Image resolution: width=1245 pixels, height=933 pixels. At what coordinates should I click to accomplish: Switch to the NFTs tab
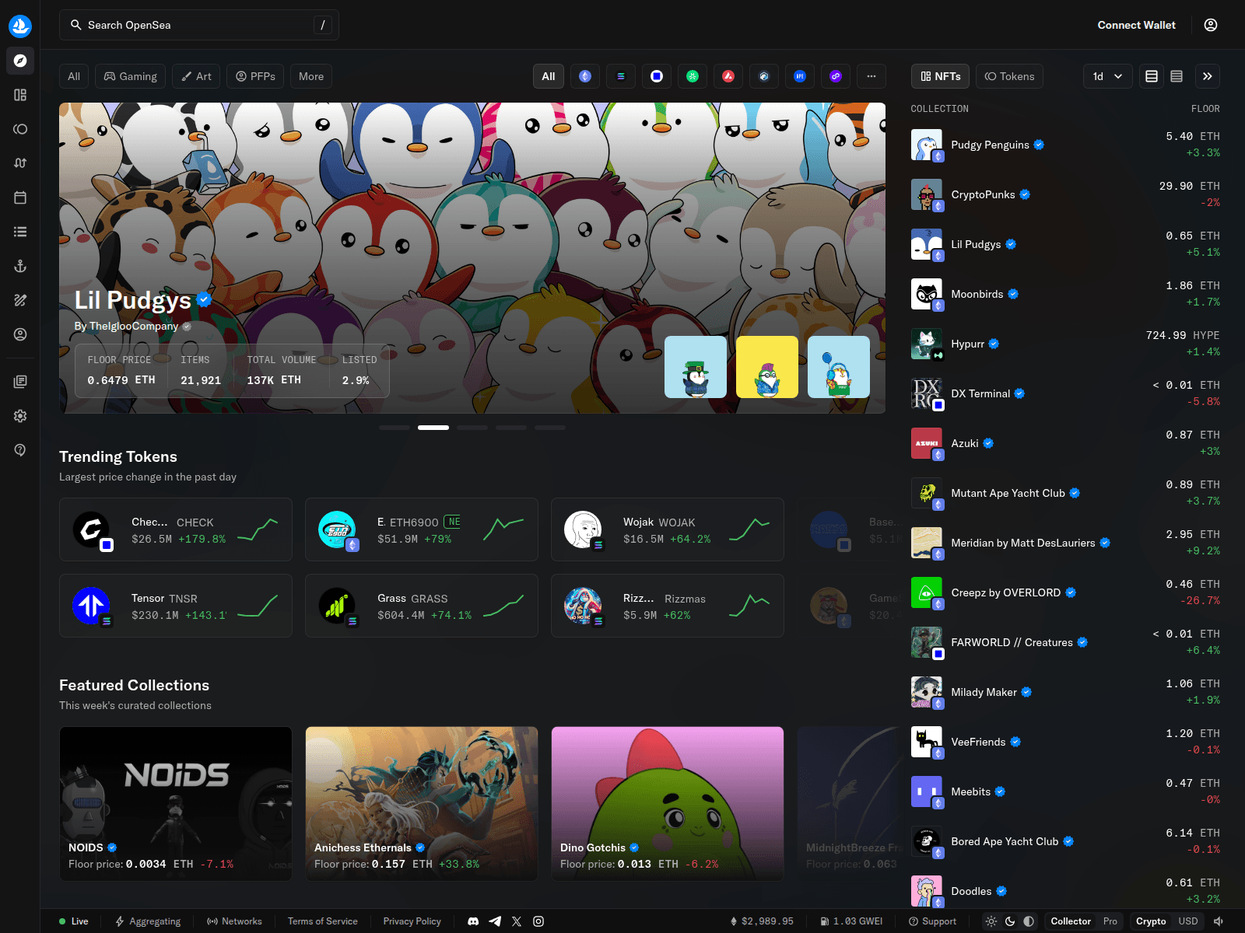pos(941,76)
